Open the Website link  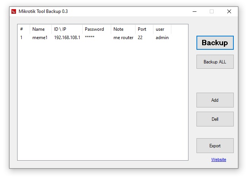219,159
